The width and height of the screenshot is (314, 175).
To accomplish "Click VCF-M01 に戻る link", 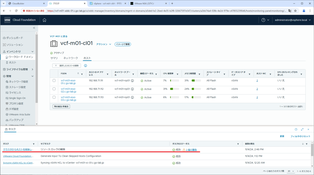I will click(x=59, y=36).
